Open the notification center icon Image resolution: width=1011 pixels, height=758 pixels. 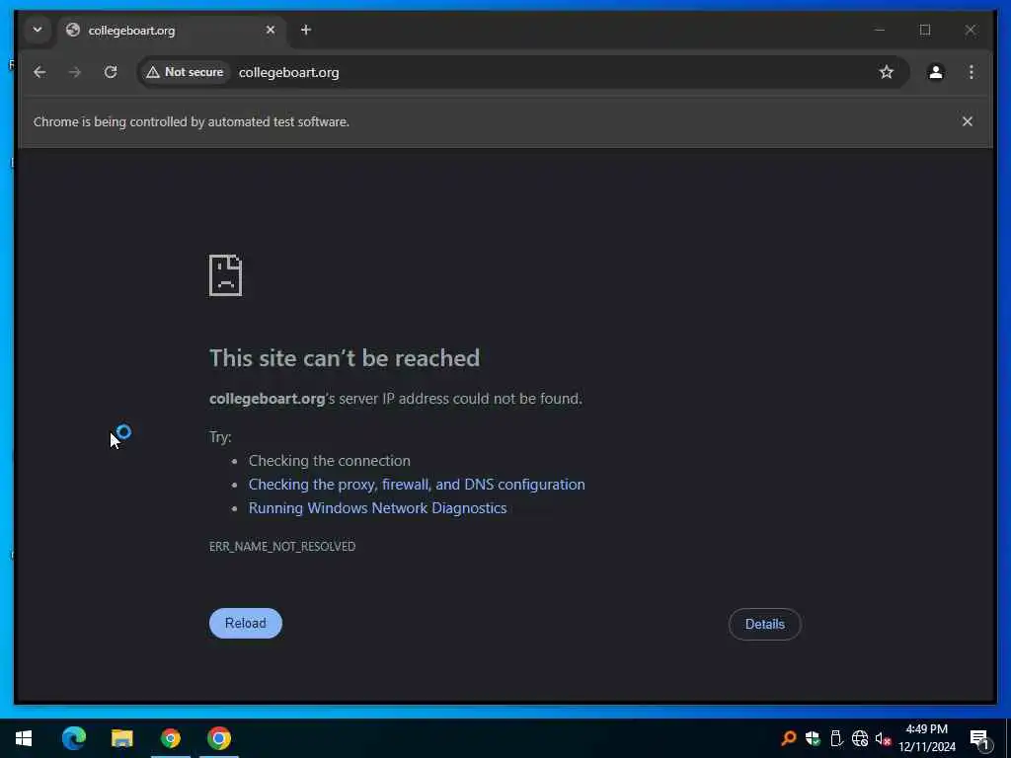tap(979, 739)
